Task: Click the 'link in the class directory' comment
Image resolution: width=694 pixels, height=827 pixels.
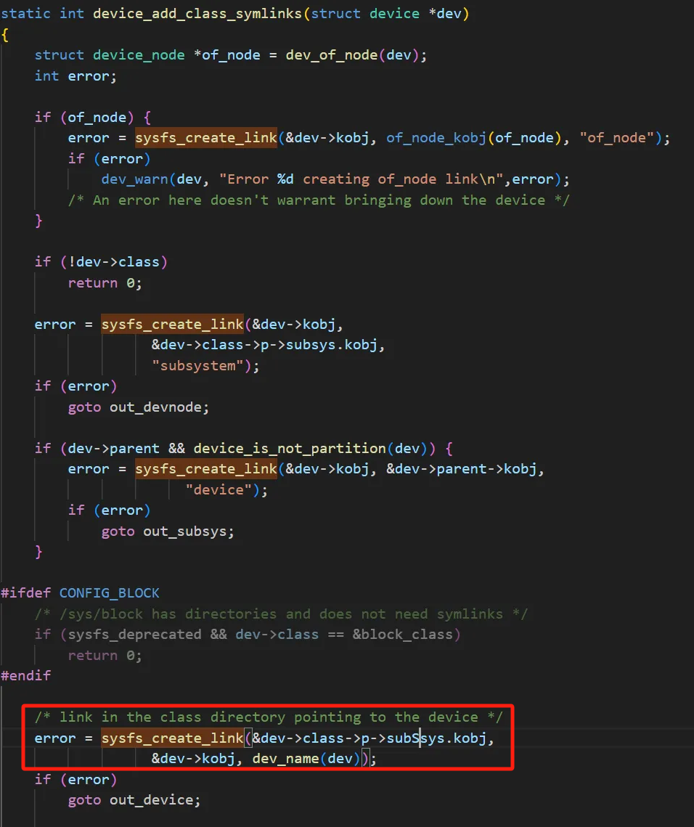Action: [268, 717]
